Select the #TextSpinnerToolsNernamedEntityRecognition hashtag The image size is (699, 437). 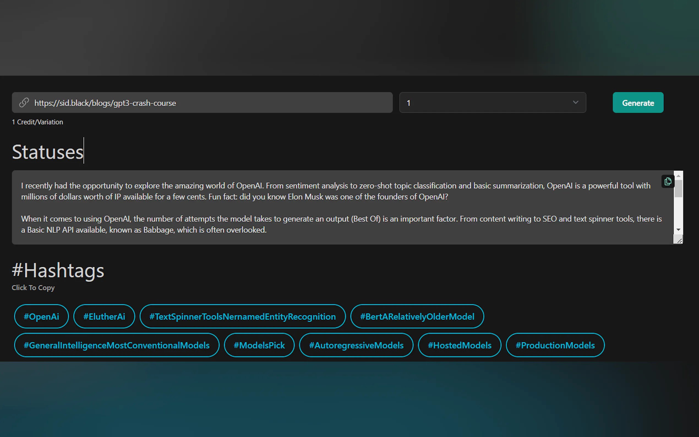coord(242,316)
